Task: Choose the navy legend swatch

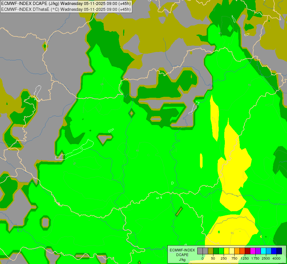Action: [x=279, y=251]
